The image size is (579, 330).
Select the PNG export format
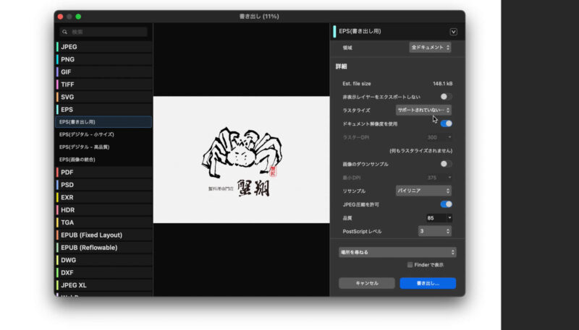(104, 59)
